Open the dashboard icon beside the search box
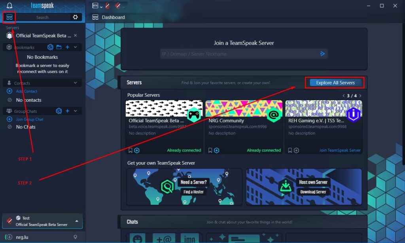The width and height of the screenshot is (405, 243). pos(9,17)
